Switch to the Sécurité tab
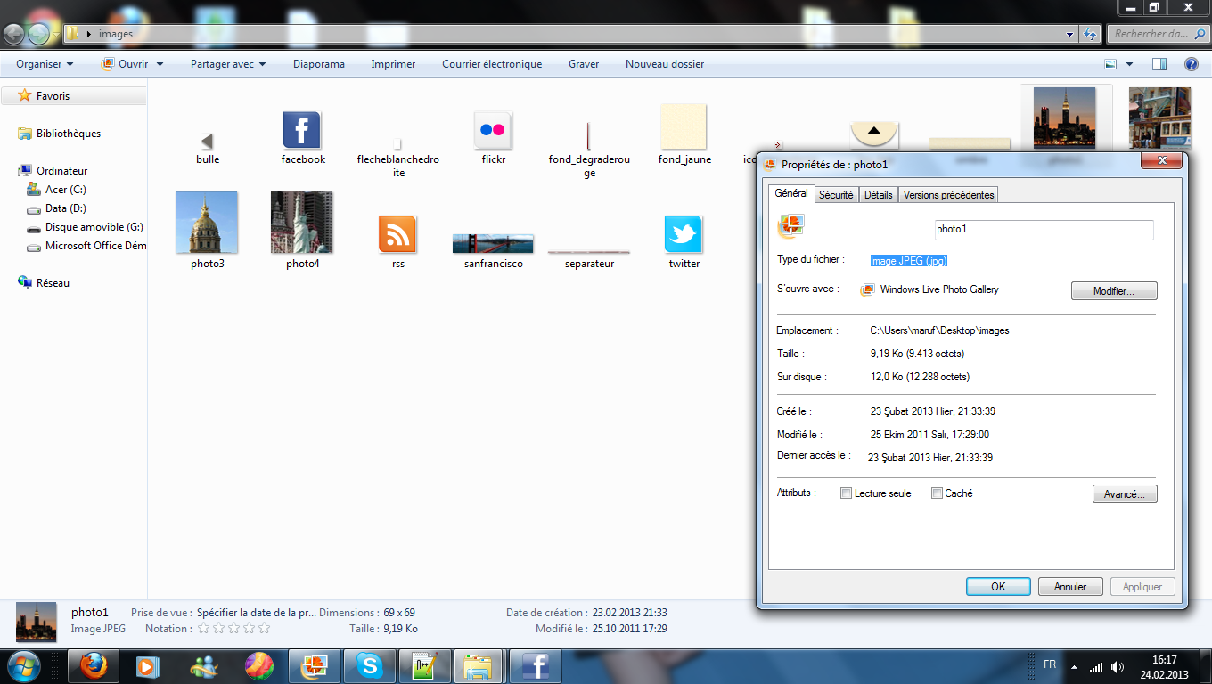Viewport: 1212px width, 684px height. click(836, 195)
